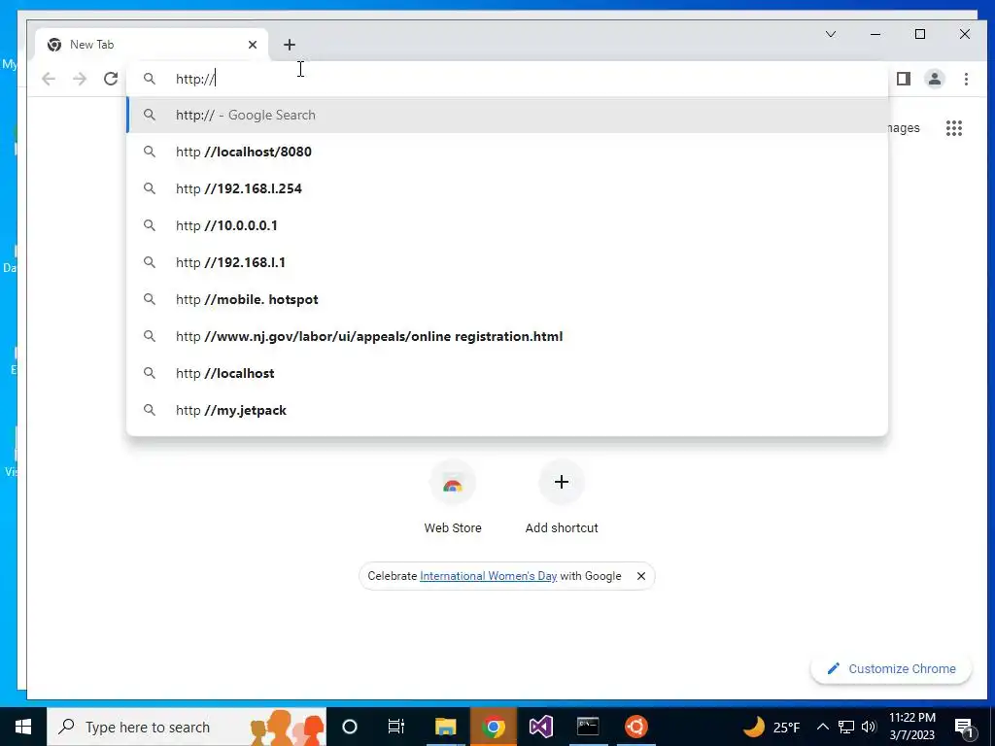Open Cortana circle icon on taskbar
This screenshot has height=746, width=995.
(350, 727)
